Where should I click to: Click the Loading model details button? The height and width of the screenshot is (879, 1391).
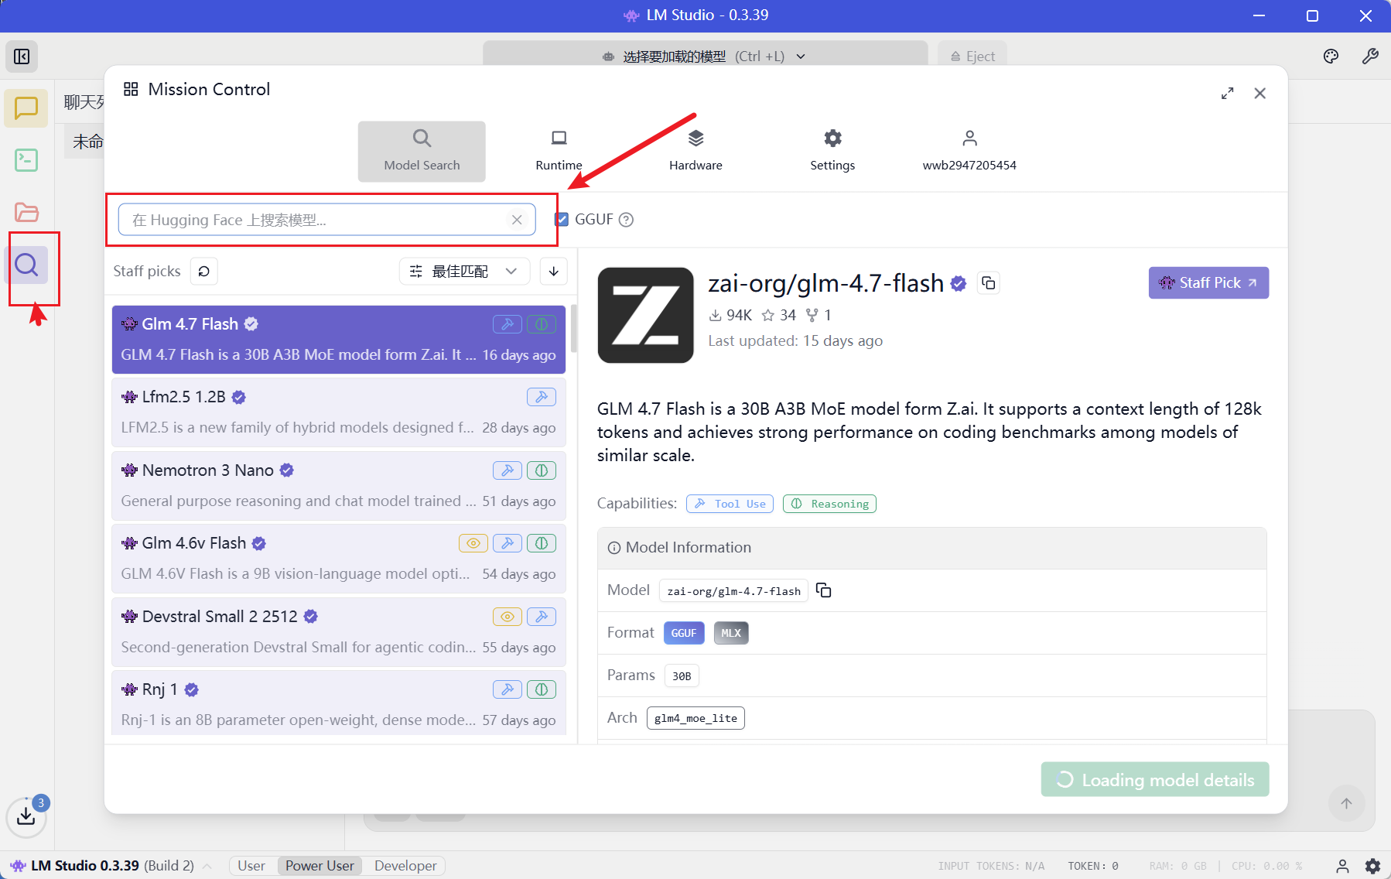[x=1155, y=779]
